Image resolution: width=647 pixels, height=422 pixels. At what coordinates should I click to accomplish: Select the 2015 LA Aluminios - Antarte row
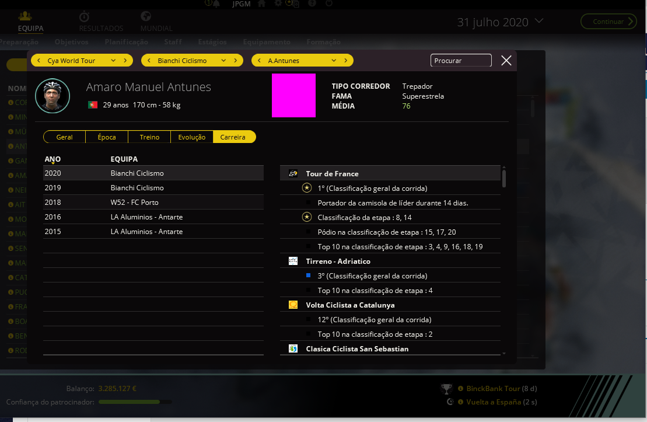point(153,231)
